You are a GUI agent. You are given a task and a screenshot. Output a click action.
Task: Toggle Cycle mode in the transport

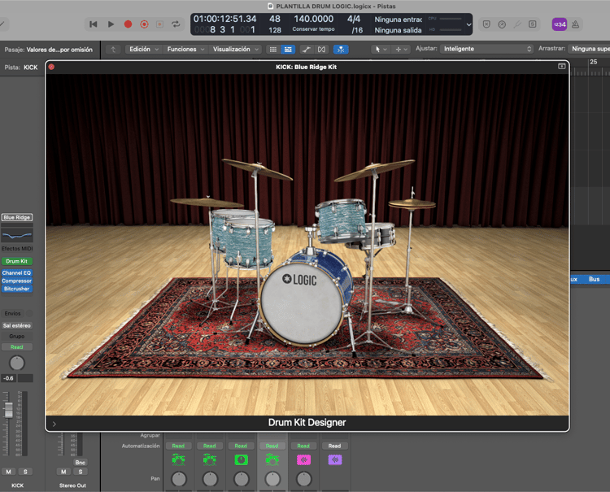point(176,24)
